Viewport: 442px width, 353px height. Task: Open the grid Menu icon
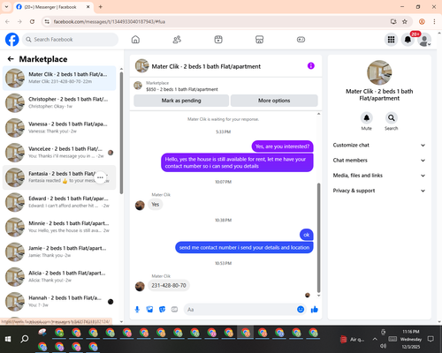(391, 40)
